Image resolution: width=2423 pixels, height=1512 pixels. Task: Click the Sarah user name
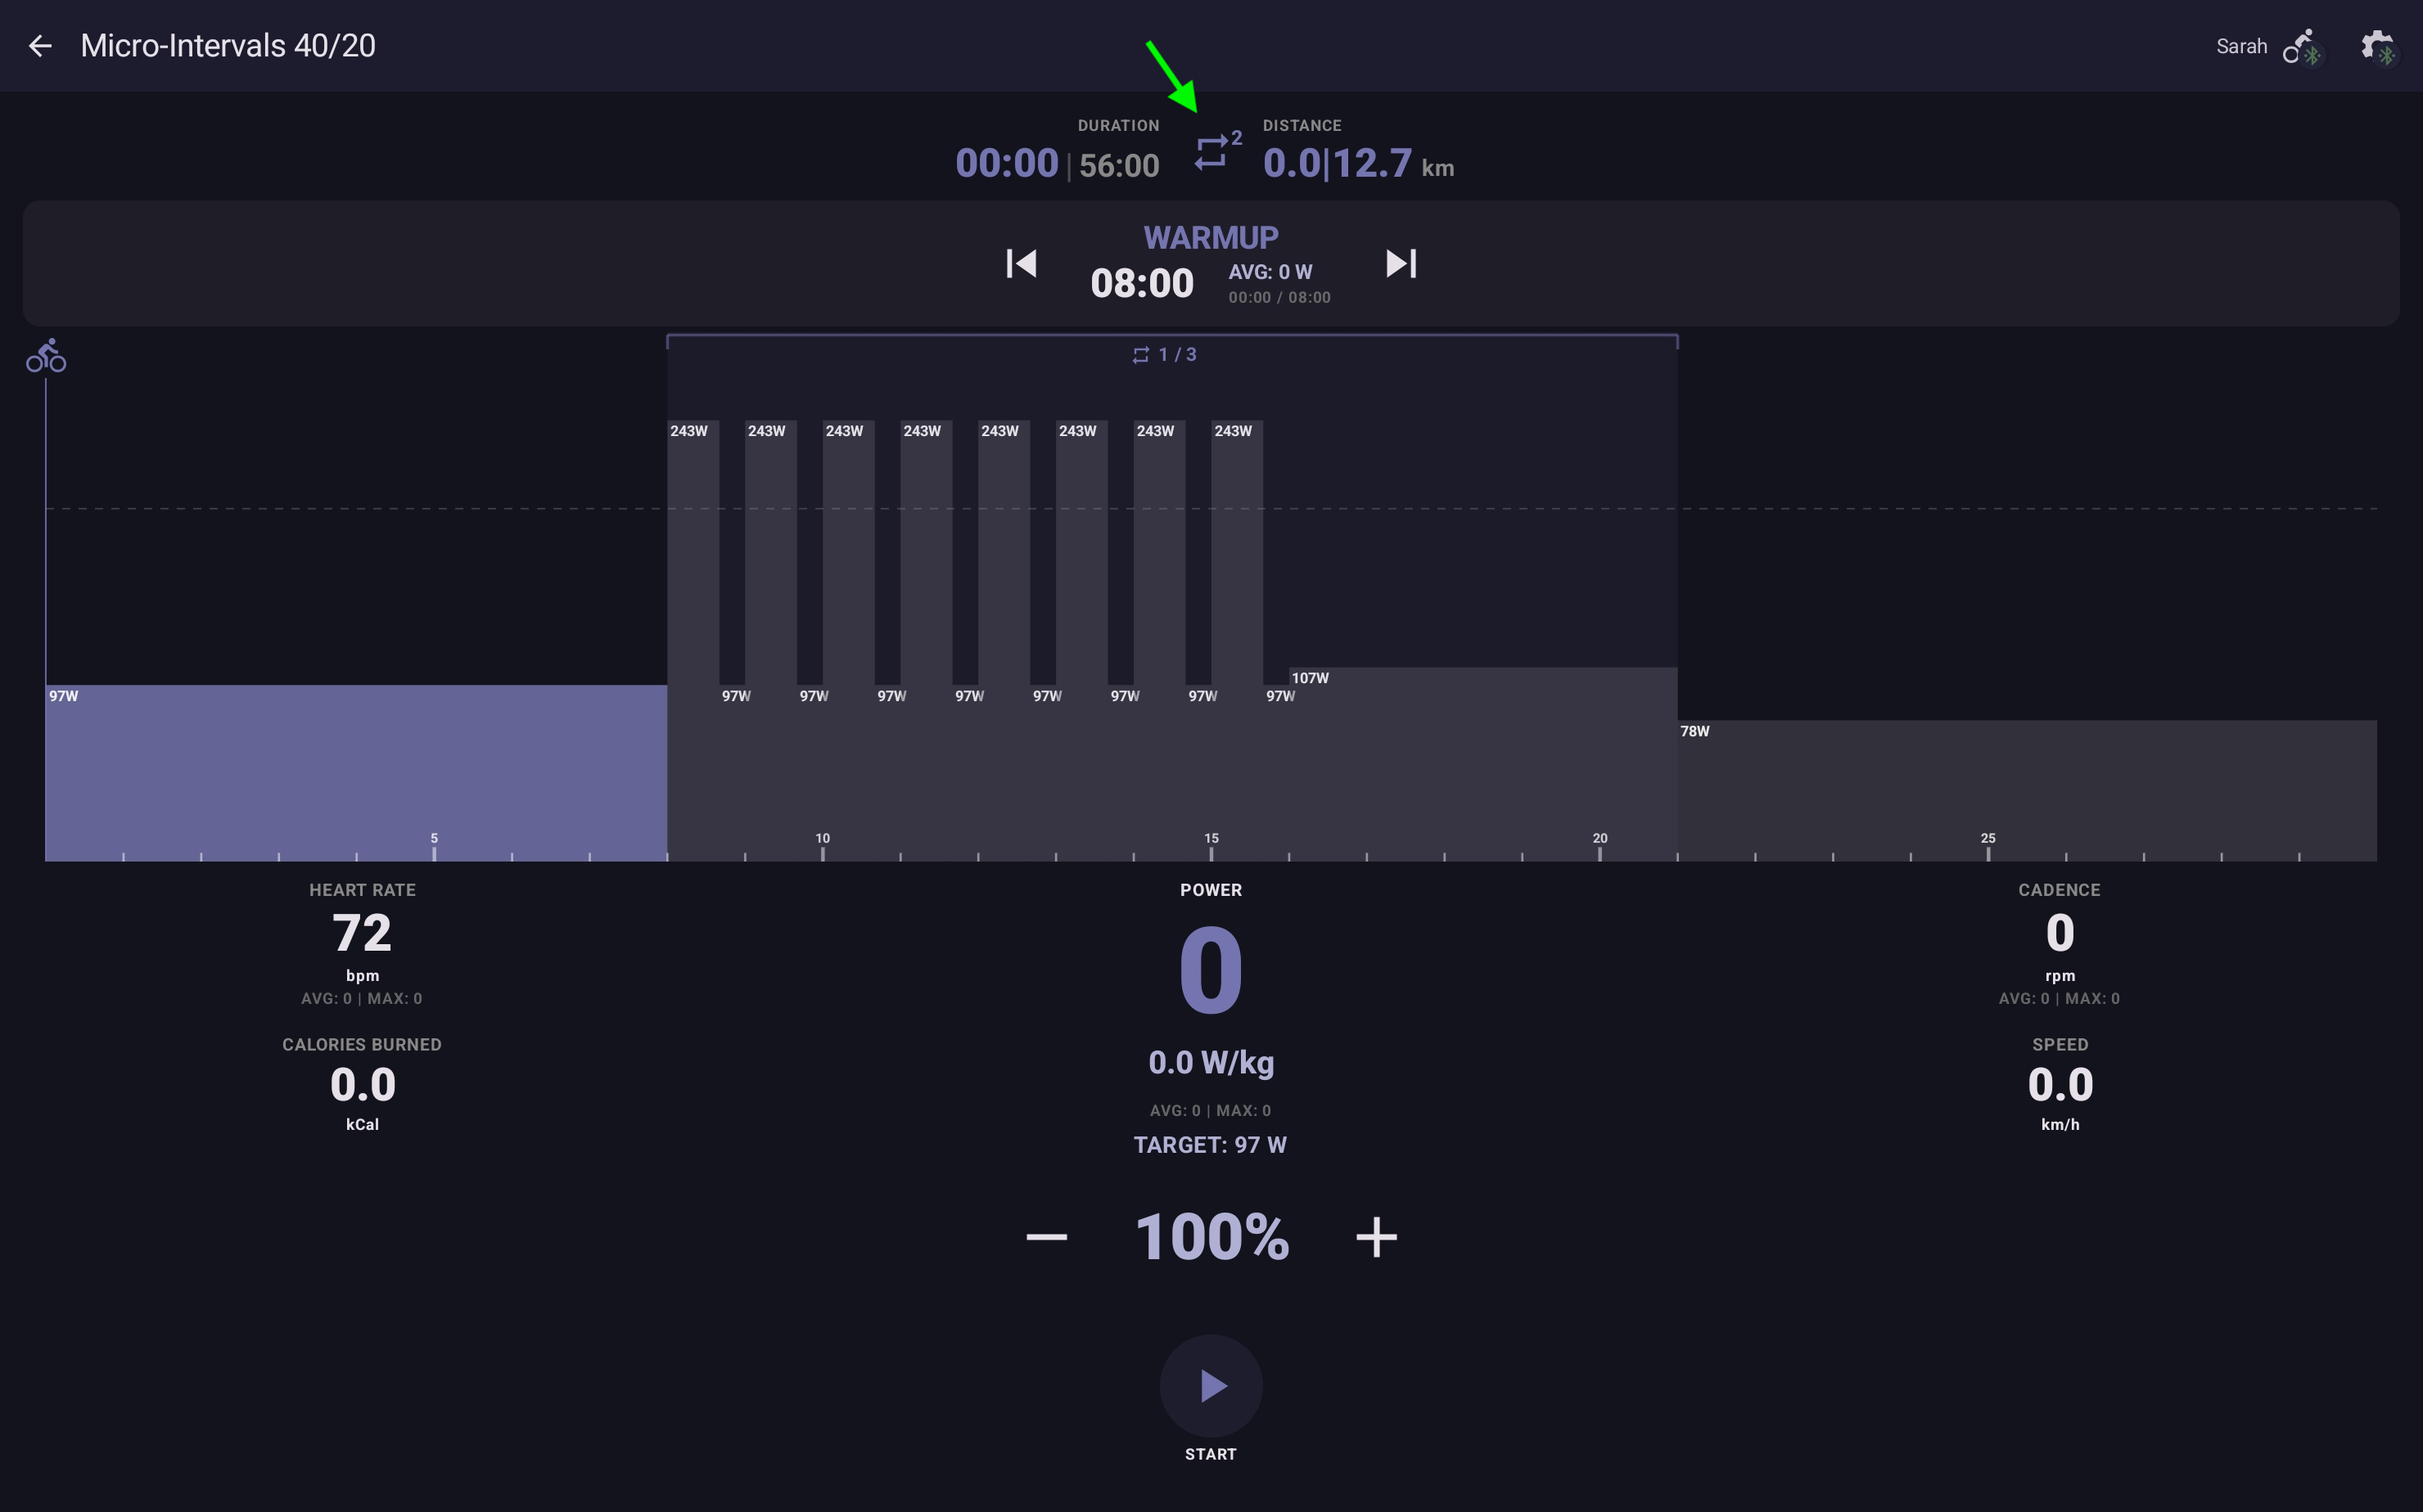tap(2241, 47)
